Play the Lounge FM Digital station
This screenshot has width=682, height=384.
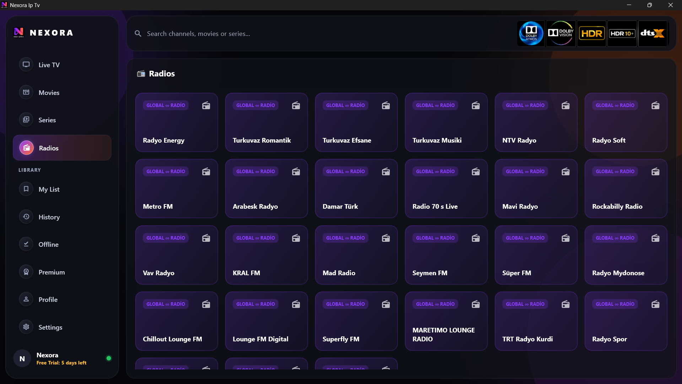[266, 321]
